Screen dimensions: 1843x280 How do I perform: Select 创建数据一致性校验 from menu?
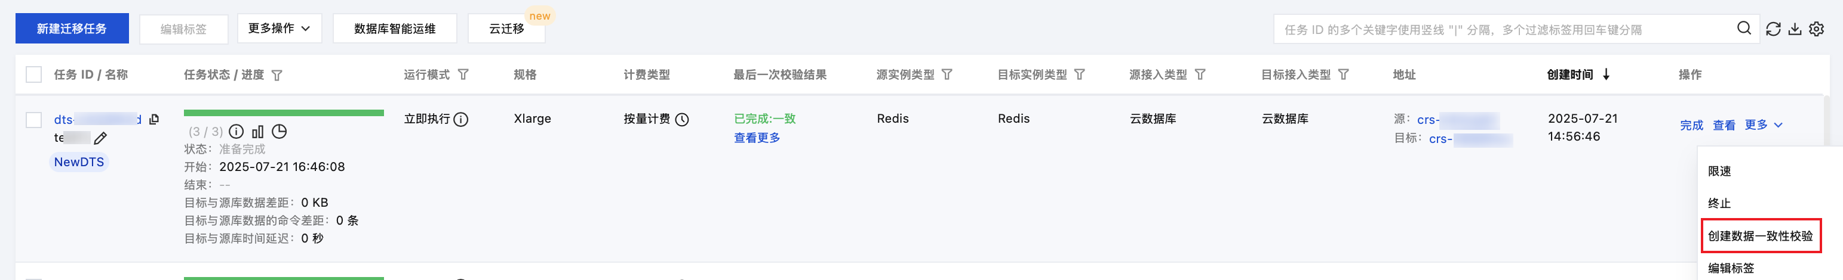pos(1760,236)
